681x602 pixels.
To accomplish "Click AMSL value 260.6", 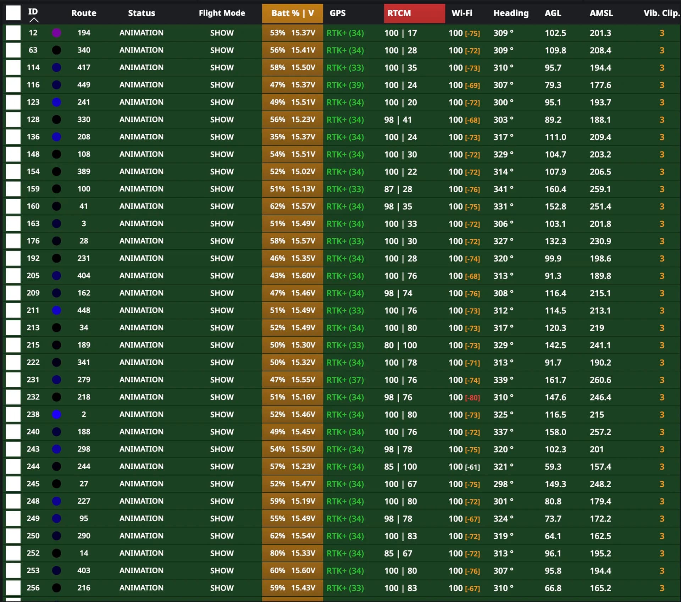I will click(600, 380).
